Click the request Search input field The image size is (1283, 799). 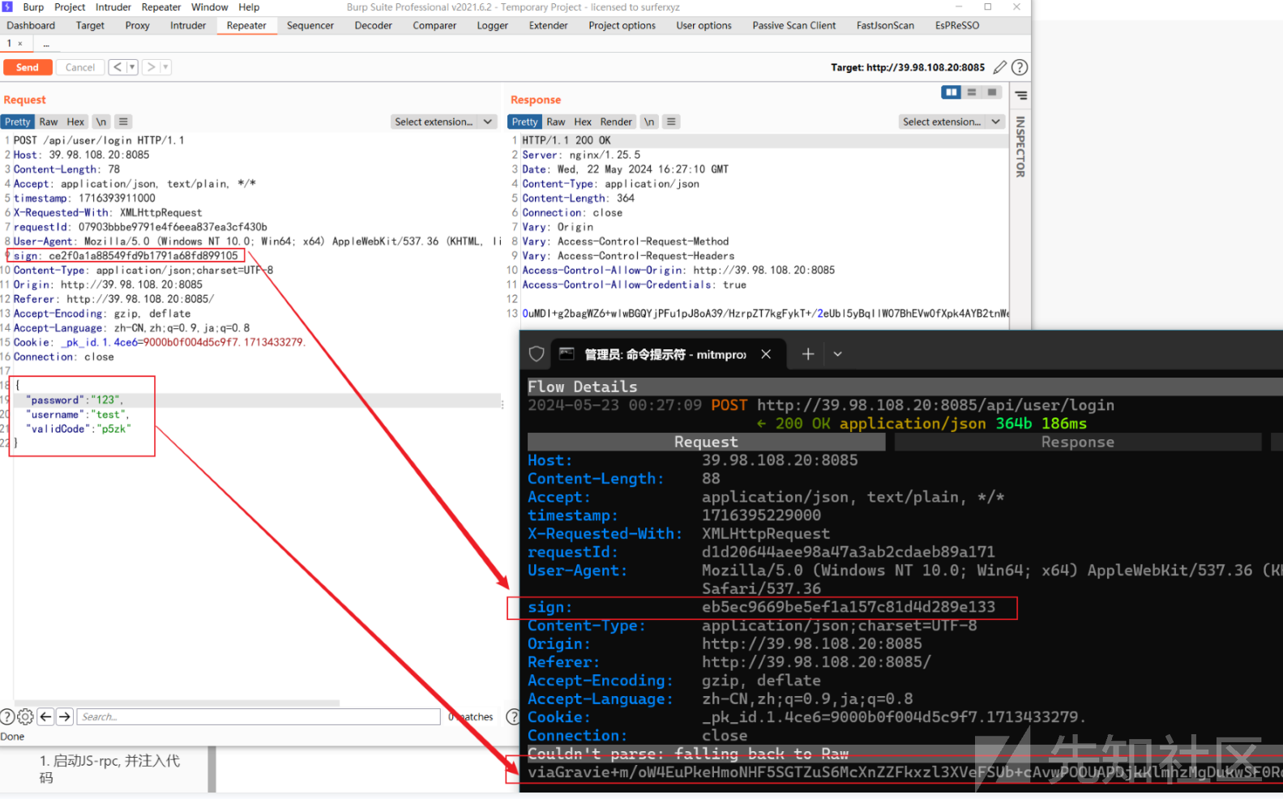click(x=259, y=716)
